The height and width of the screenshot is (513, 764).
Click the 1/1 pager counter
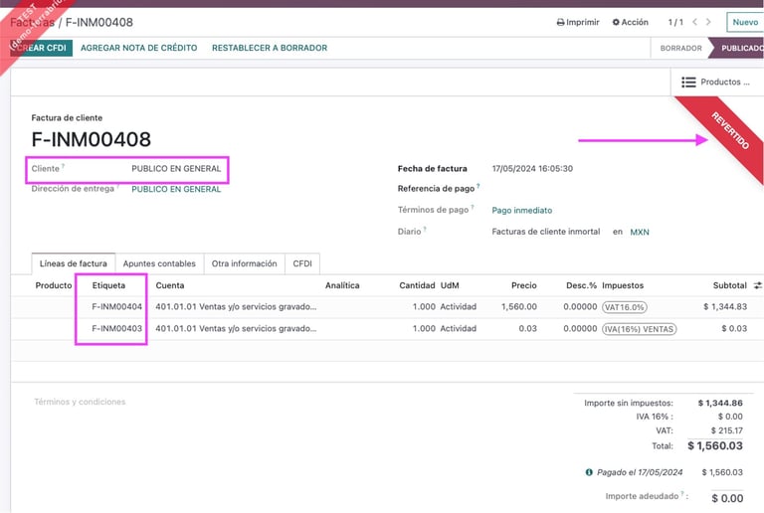coord(675,23)
